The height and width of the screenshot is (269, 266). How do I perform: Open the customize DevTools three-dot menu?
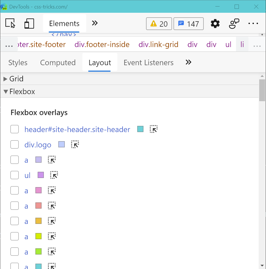[x=253, y=24]
